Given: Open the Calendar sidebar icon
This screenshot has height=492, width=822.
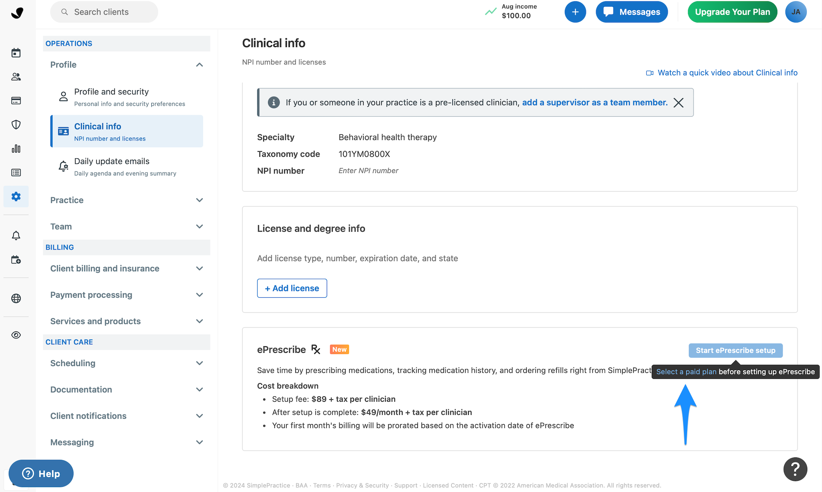Looking at the screenshot, I should point(16,52).
